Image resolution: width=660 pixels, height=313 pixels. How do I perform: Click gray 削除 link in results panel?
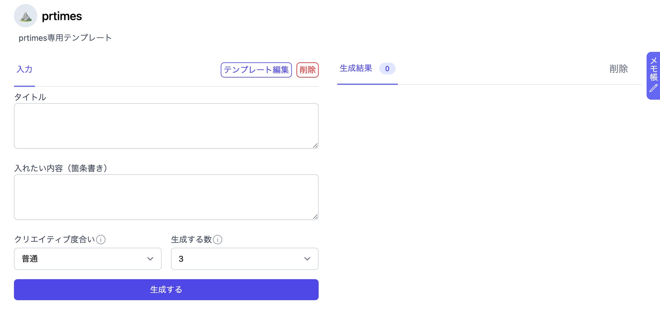tap(618, 69)
